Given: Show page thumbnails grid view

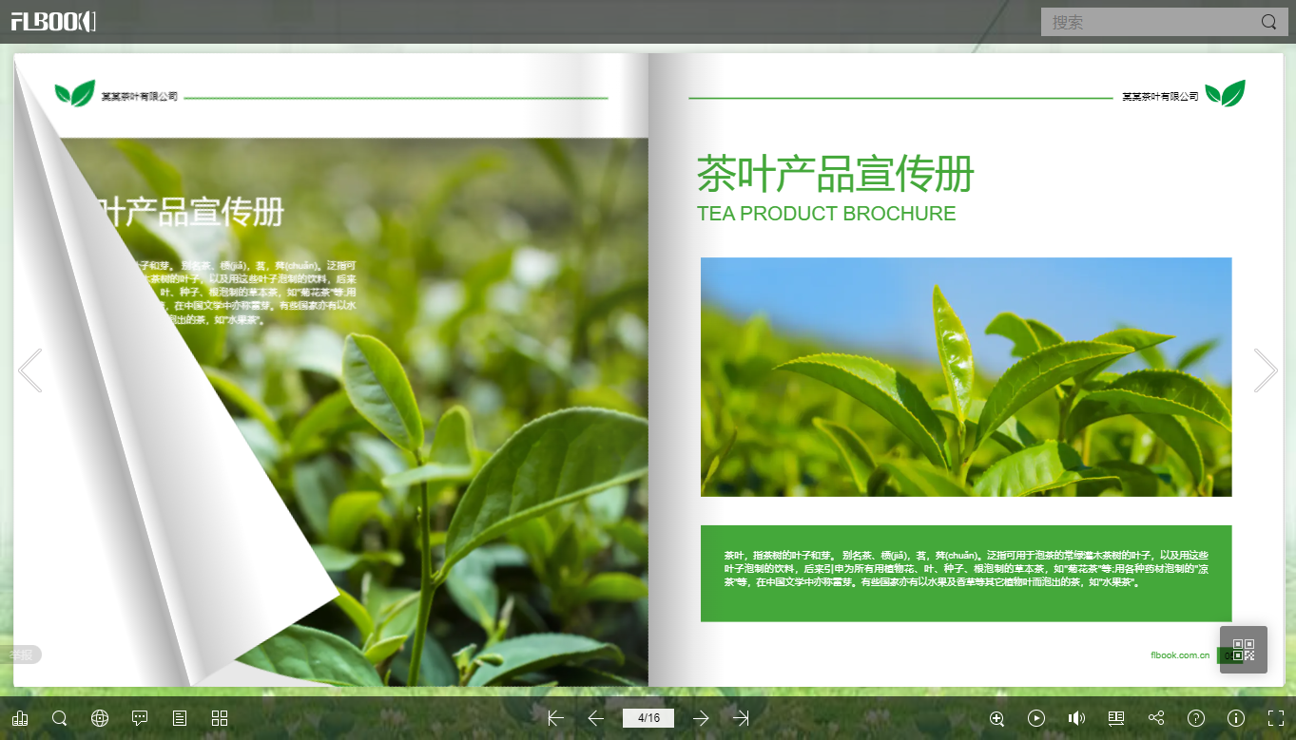Looking at the screenshot, I should tap(220, 718).
